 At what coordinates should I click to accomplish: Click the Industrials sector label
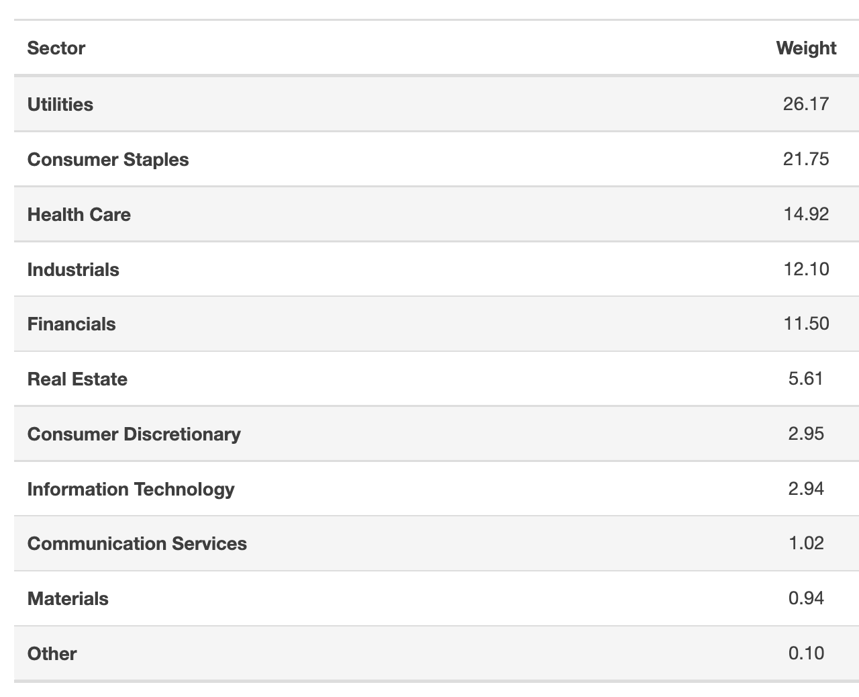tap(73, 270)
